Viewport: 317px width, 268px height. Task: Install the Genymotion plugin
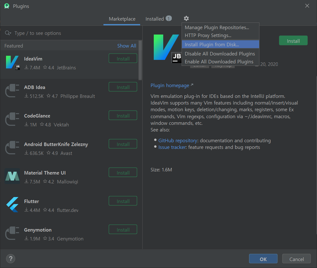(123, 230)
